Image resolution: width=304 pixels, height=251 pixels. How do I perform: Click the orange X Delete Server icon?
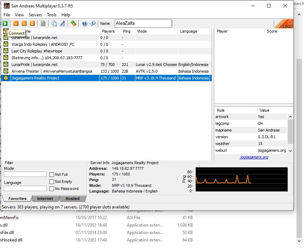pos(24,23)
